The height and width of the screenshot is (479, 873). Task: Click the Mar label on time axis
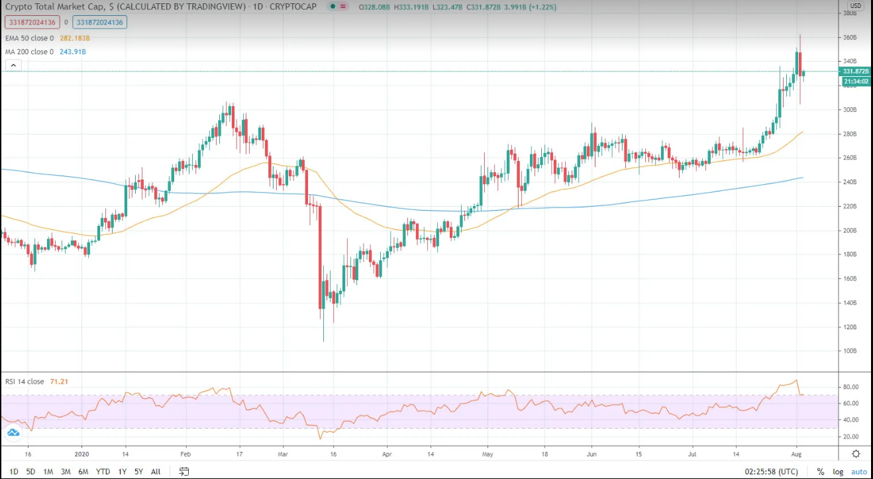coord(283,454)
